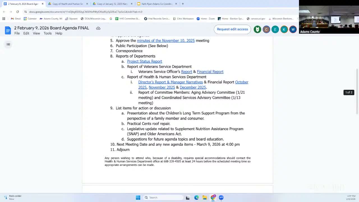Open a new browser tab
The image size is (359, 202).
(x=183, y=4)
